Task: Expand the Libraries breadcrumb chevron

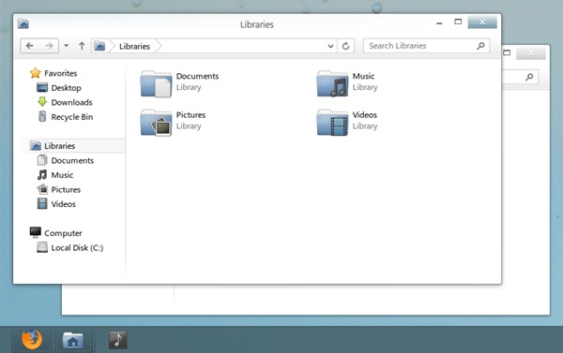Action: click(x=159, y=46)
